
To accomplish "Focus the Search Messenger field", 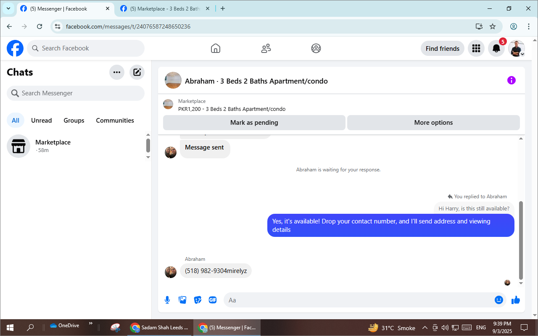I will 76,93.
